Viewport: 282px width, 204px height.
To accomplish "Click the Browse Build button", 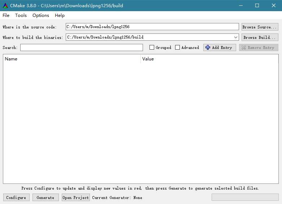I will click(x=260, y=37).
